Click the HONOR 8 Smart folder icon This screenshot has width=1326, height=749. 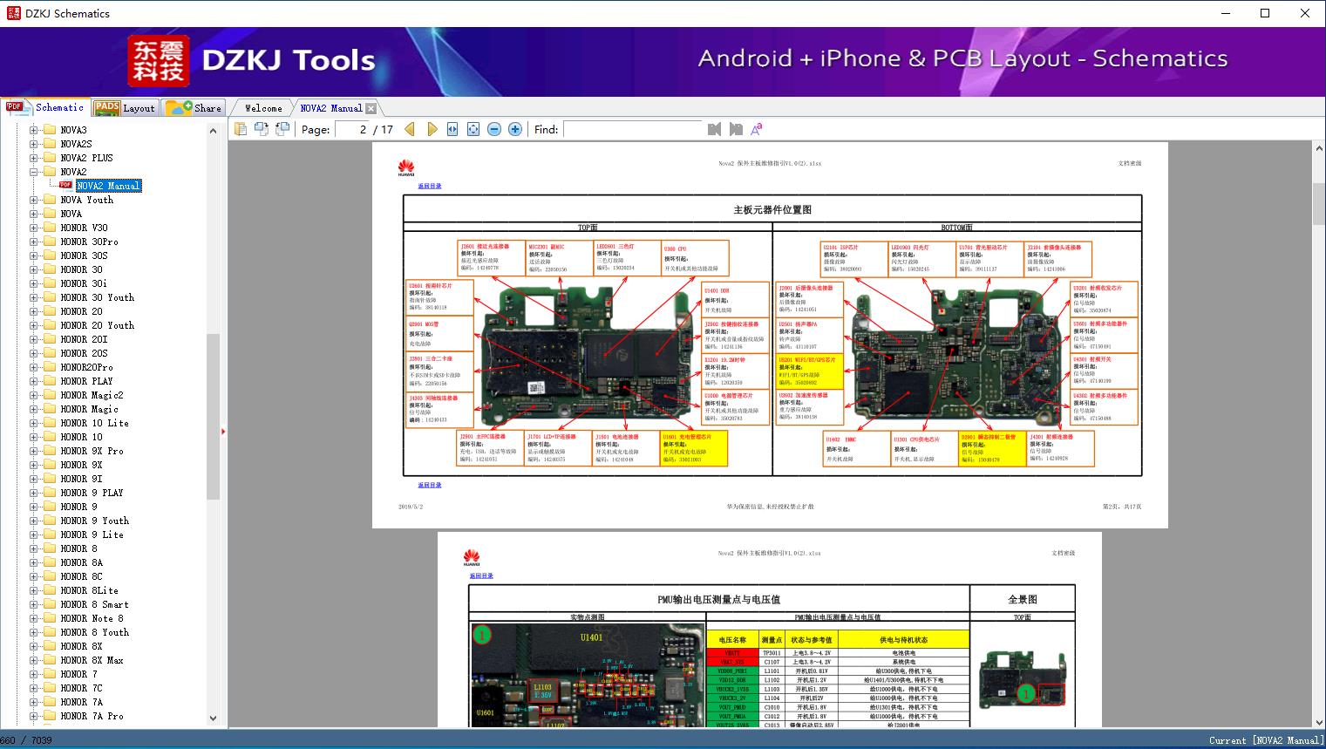50,604
